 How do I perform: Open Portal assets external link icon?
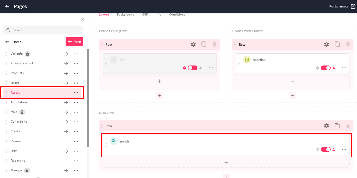(353, 6)
